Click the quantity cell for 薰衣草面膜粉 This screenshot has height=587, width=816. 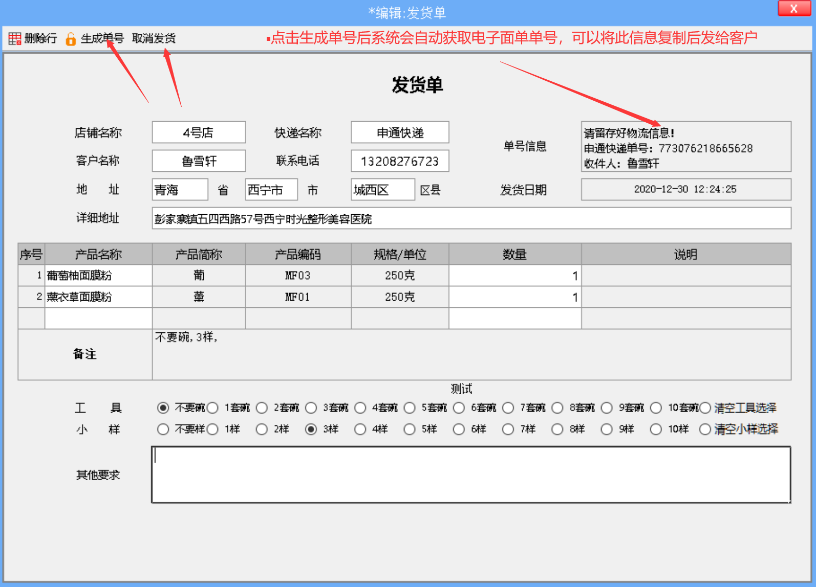514,297
